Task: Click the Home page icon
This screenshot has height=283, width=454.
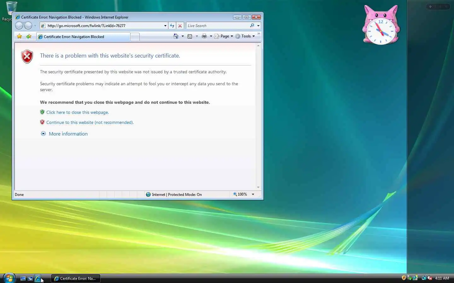Action: click(x=176, y=36)
